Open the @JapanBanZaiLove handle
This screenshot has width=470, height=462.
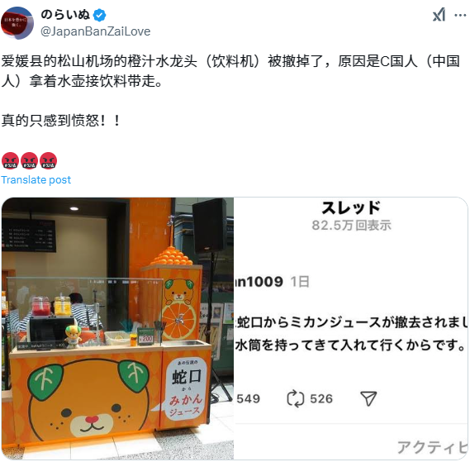[x=95, y=31]
